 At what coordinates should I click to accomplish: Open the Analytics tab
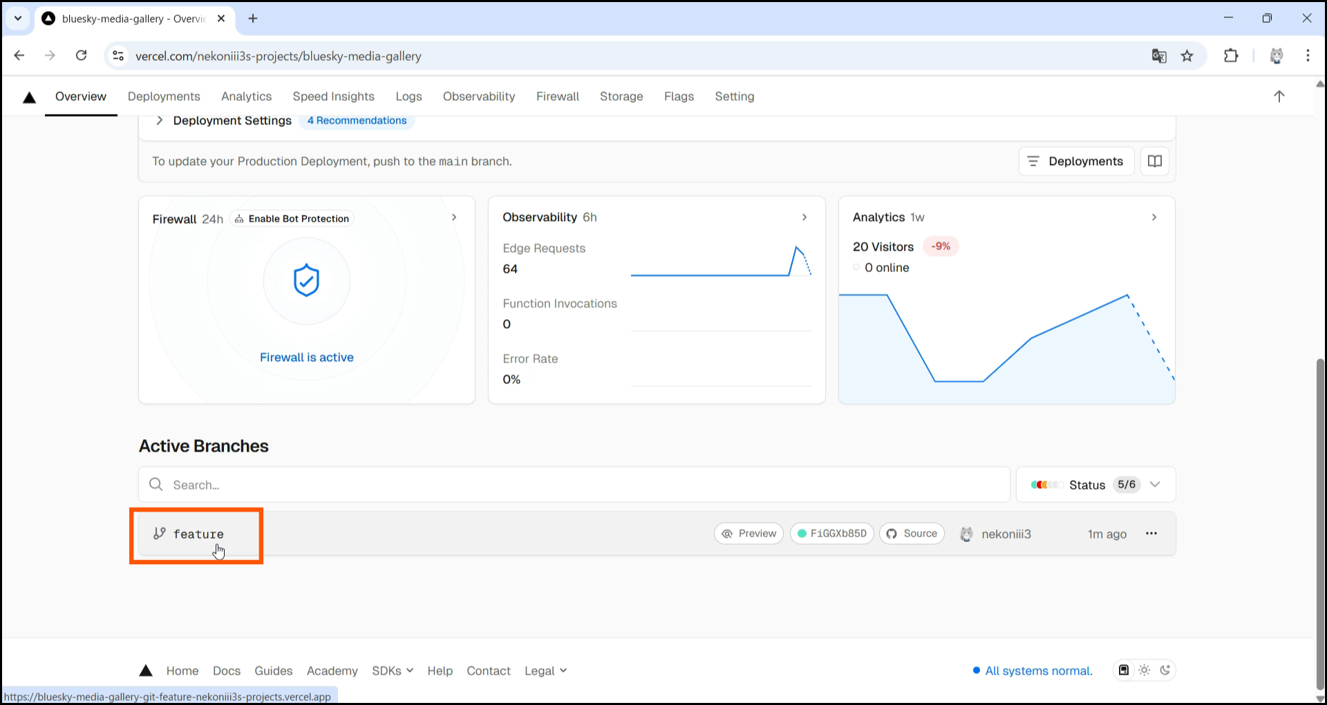click(x=246, y=97)
